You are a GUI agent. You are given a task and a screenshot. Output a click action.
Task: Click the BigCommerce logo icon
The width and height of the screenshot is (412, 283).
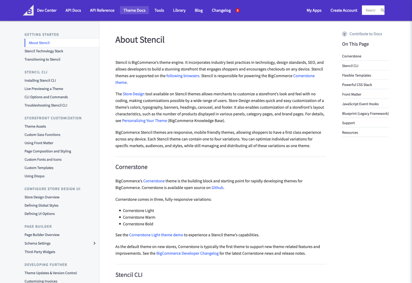[x=28, y=10]
